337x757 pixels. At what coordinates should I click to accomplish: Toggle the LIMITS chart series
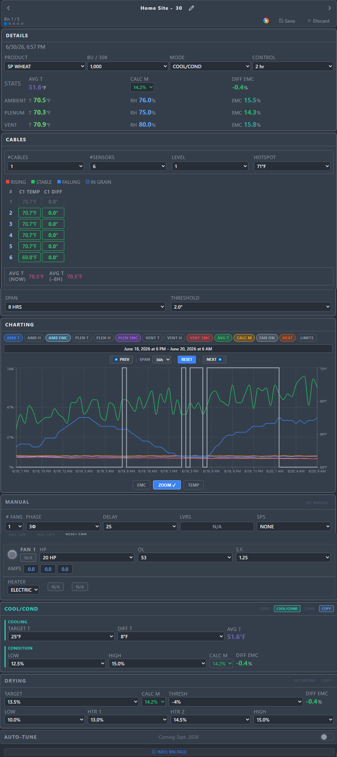[307, 338]
